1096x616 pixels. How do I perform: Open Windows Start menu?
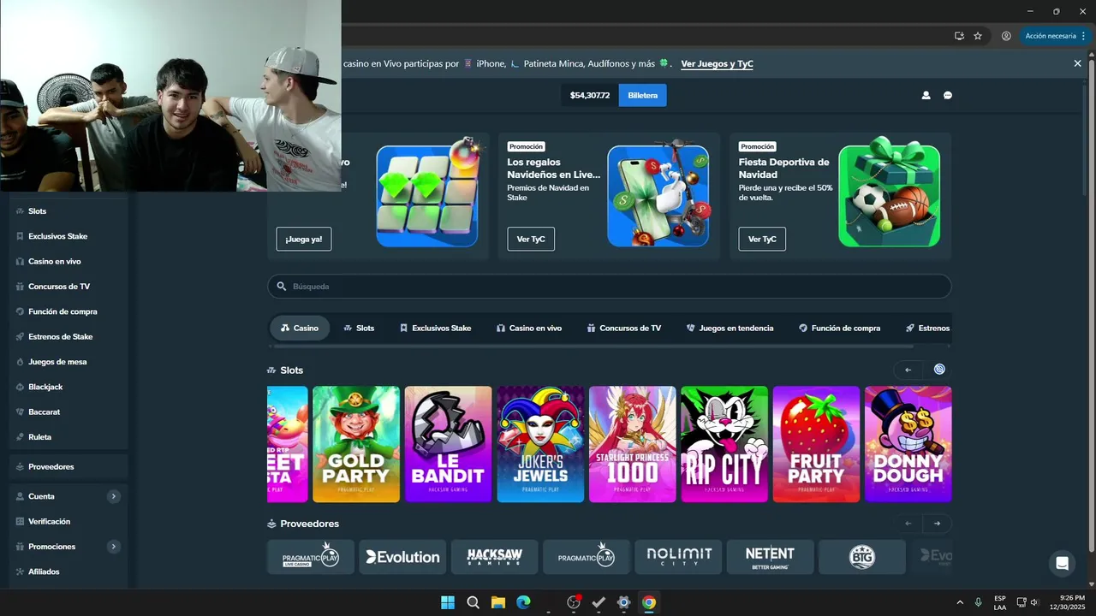point(448,602)
